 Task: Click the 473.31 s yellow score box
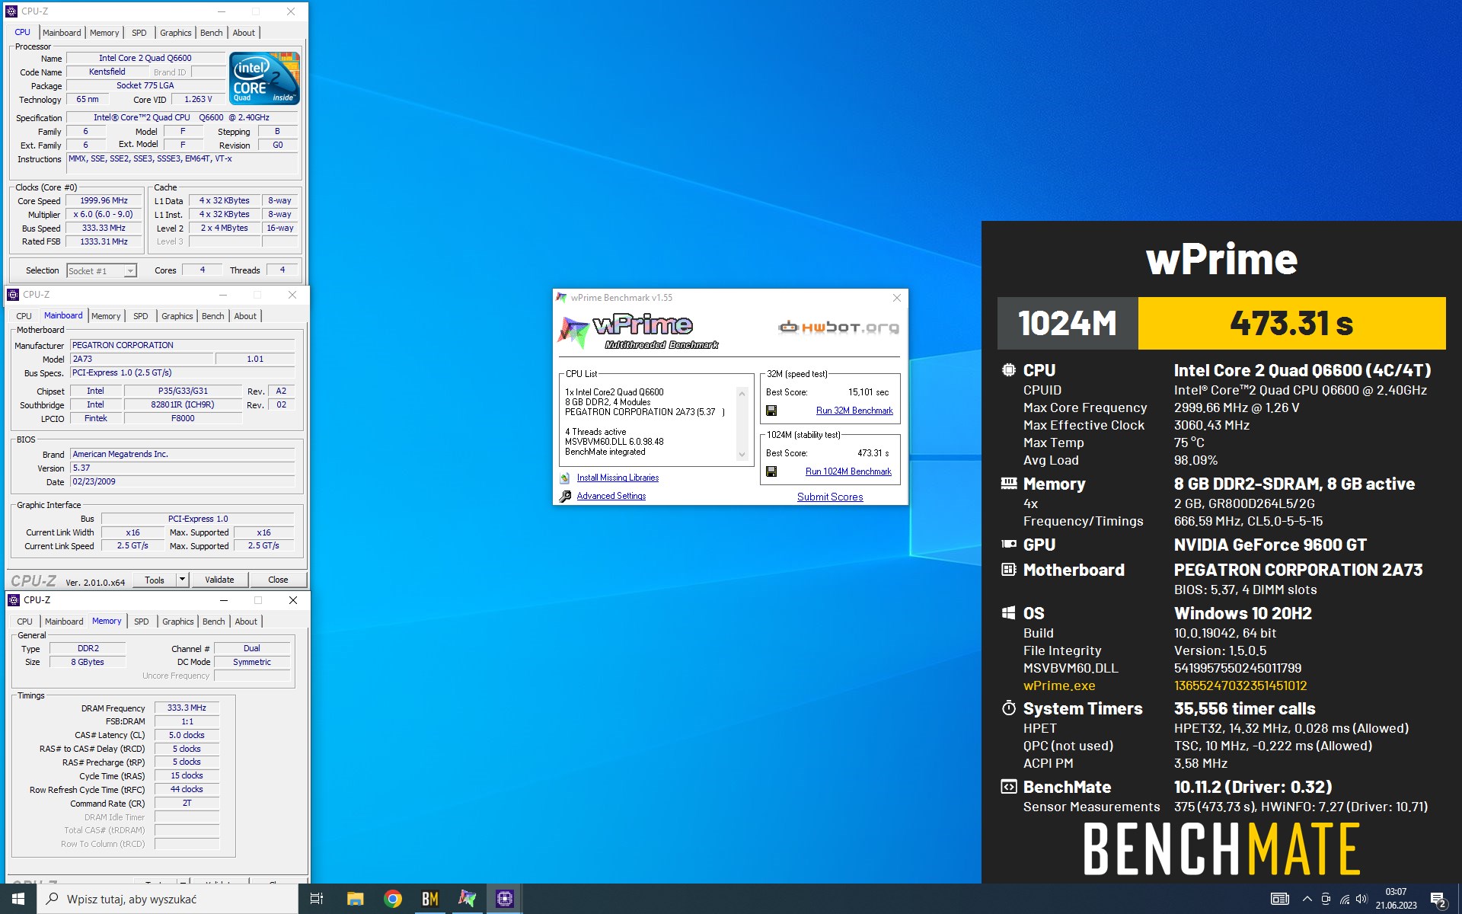click(1291, 323)
